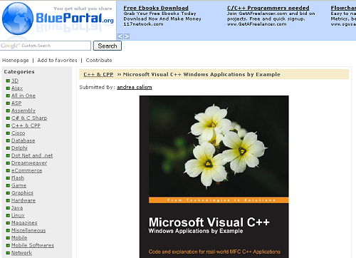Click the plus icon next to Game

(x=8, y=185)
